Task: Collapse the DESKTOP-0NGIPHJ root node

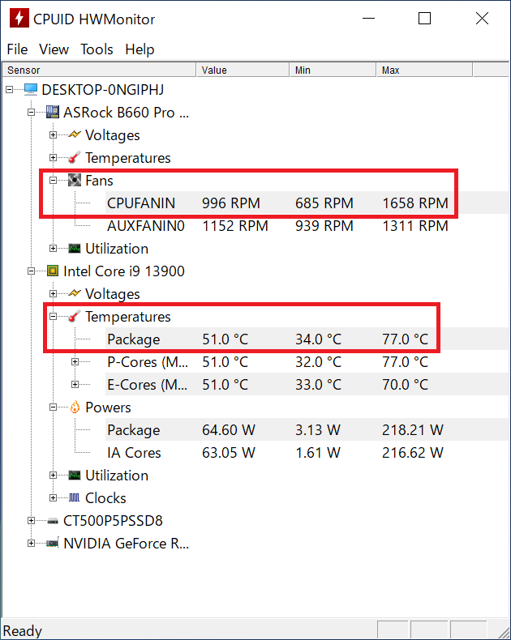Action: [9, 89]
